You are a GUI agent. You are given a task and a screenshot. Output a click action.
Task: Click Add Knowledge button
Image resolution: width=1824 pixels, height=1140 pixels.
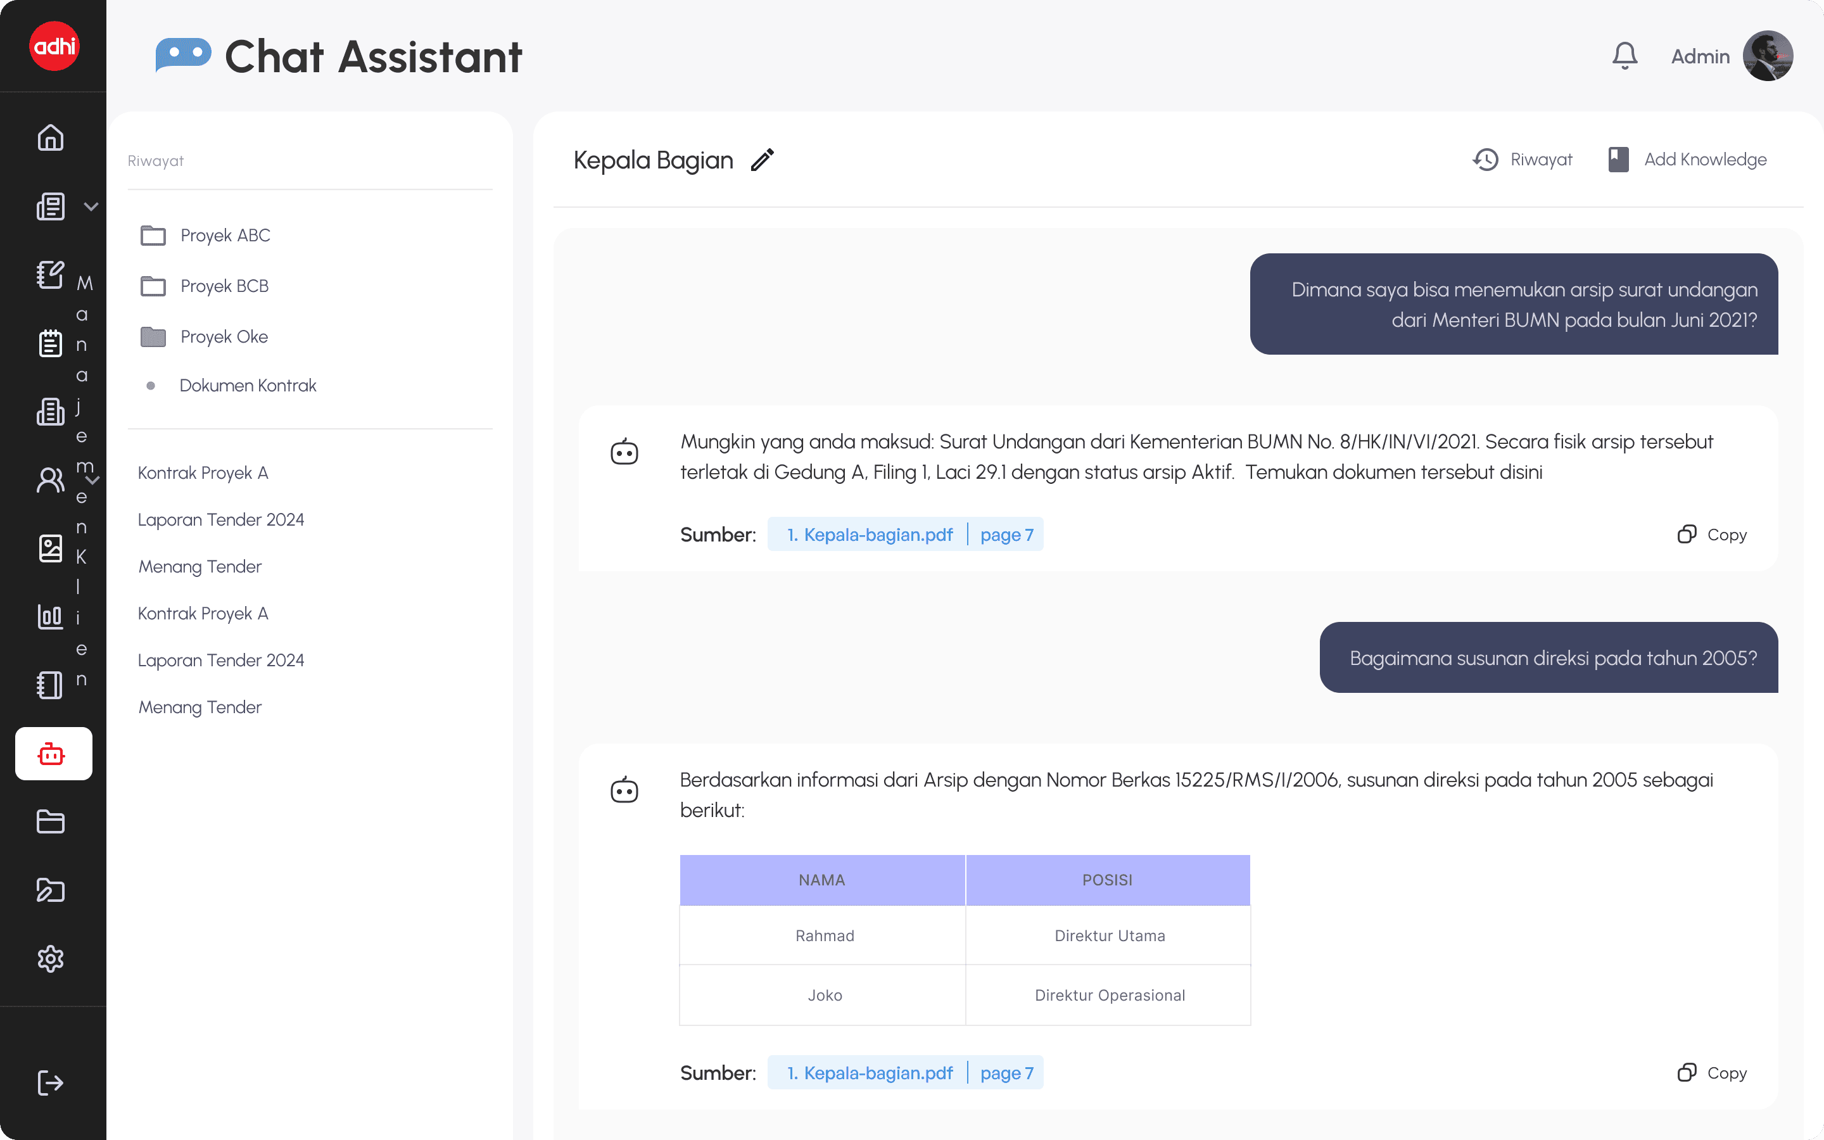click(x=1688, y=160)
